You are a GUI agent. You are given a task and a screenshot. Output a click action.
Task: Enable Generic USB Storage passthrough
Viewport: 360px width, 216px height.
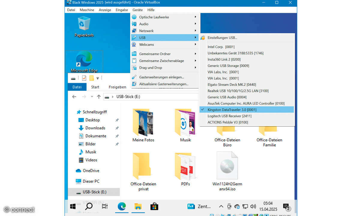coord(228,66)
